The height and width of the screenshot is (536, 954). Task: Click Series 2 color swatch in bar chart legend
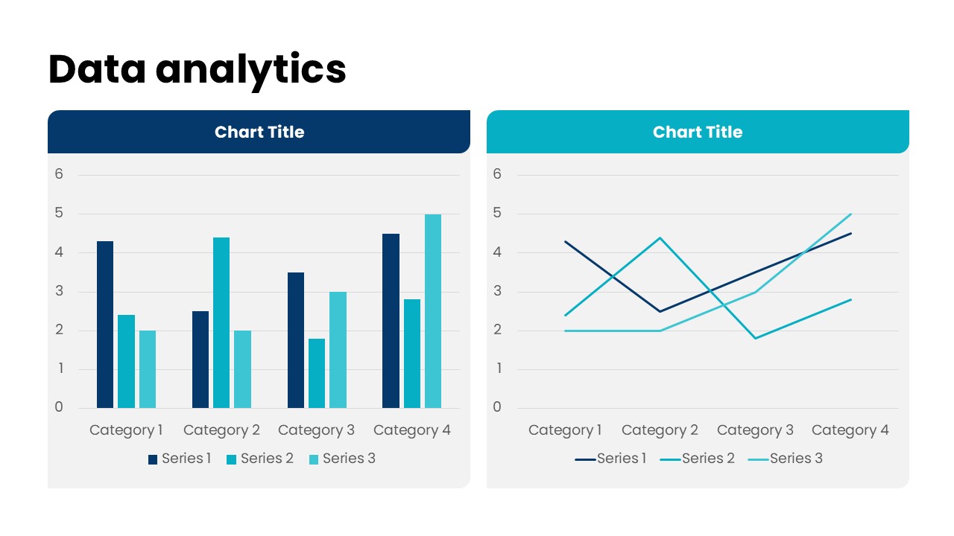pyautogui.click(x=232, y=459)
